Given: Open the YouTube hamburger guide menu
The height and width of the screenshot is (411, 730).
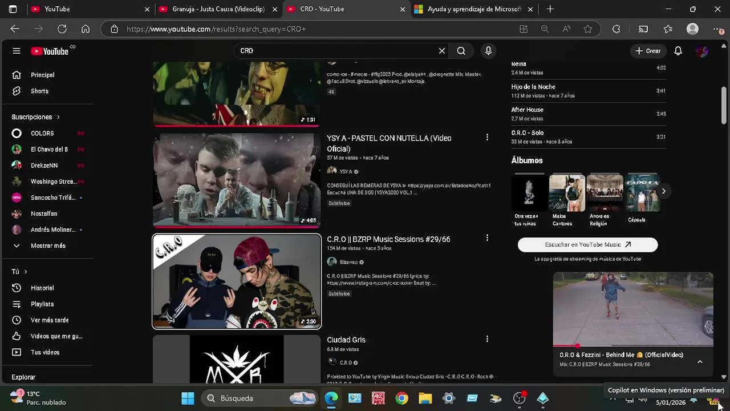Looking at the screenshot, I should point(17,51).
